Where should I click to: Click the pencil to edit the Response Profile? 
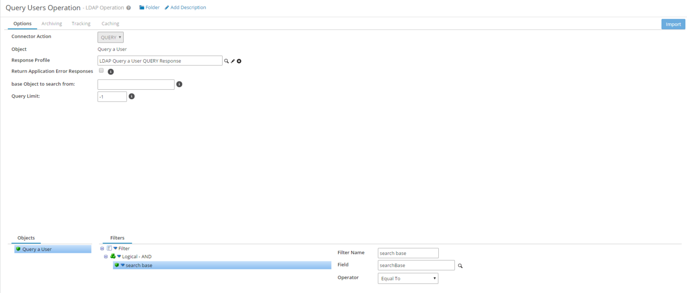(x=233, y=61)
